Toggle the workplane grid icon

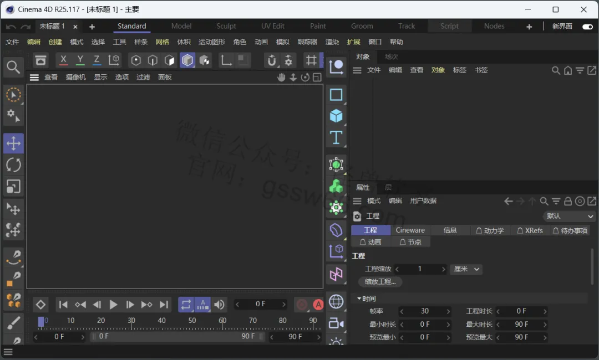click(311, 60)
